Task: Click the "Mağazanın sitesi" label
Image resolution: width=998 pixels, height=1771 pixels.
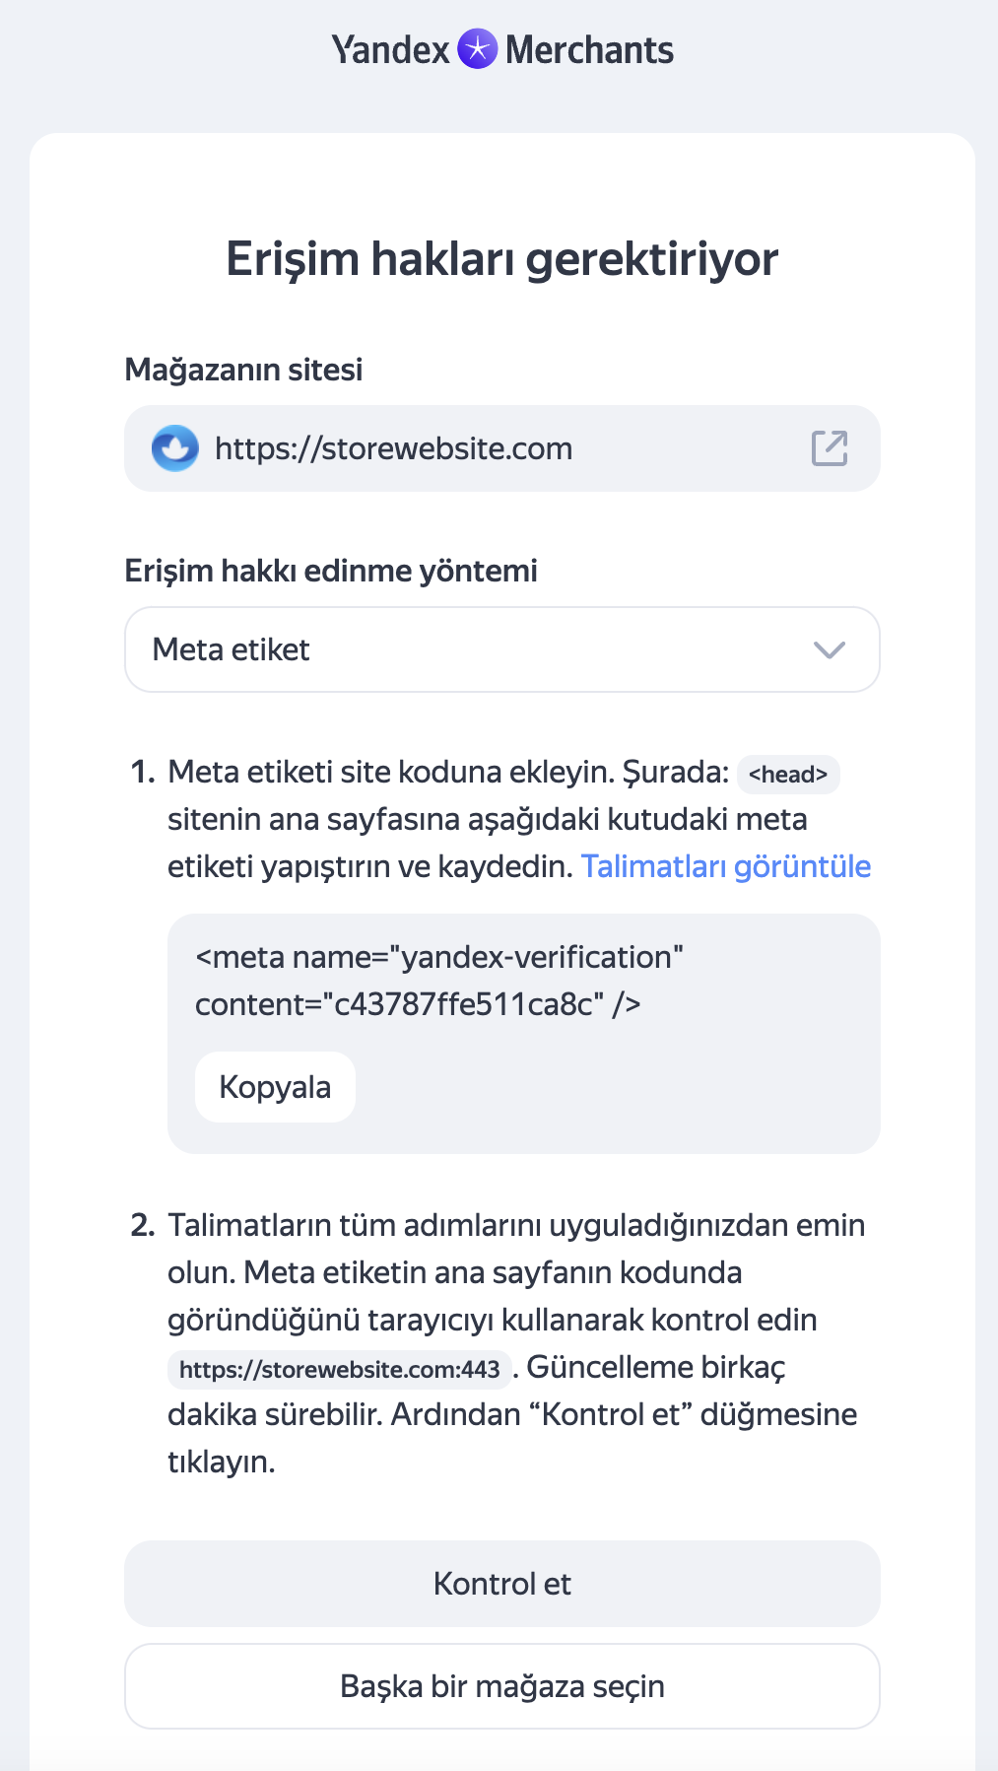Action: tap(243, 370)
